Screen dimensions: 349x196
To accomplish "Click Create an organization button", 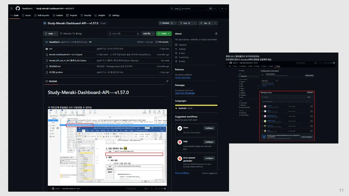I will [x=307, y=137].
